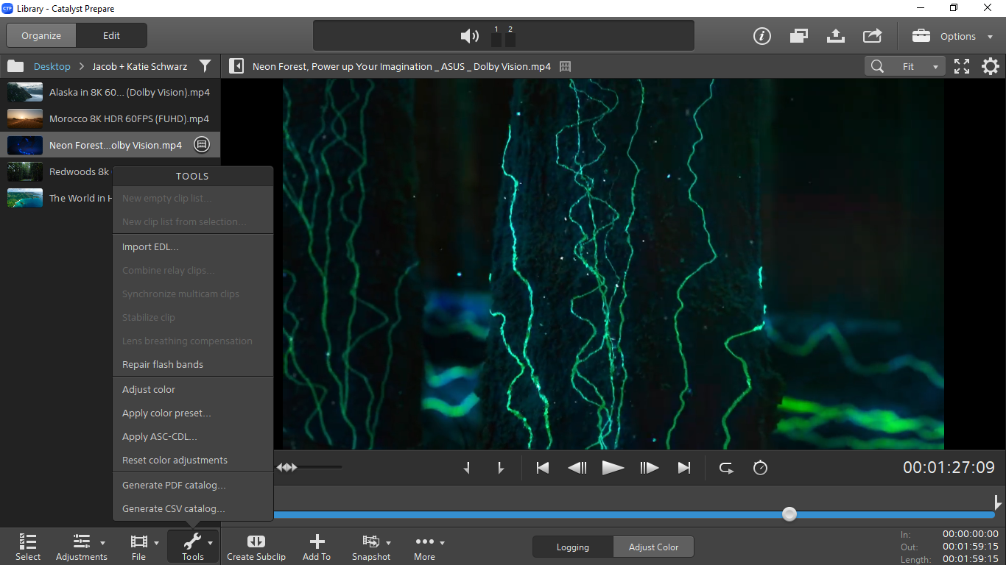Image resolution: width=1006 pixels, height=565 pixels.
Task: Click the Export share arrow icon
Action: click(x=872, y=36)
